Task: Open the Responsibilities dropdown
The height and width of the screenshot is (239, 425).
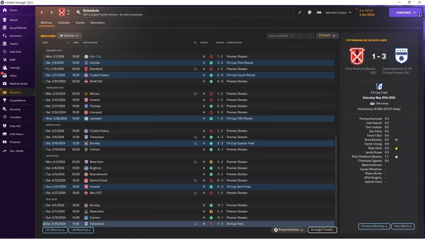Action: pyautogui.click(x=289, y=230)
